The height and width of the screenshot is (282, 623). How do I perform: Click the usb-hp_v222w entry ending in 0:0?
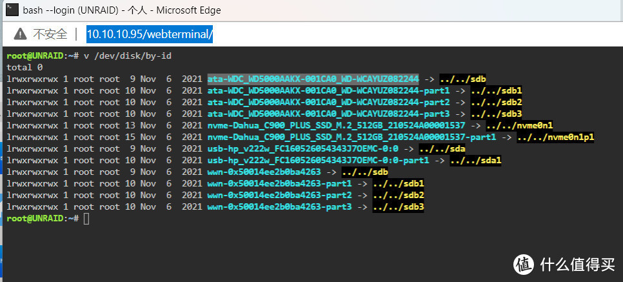click(x=304, y=148)
